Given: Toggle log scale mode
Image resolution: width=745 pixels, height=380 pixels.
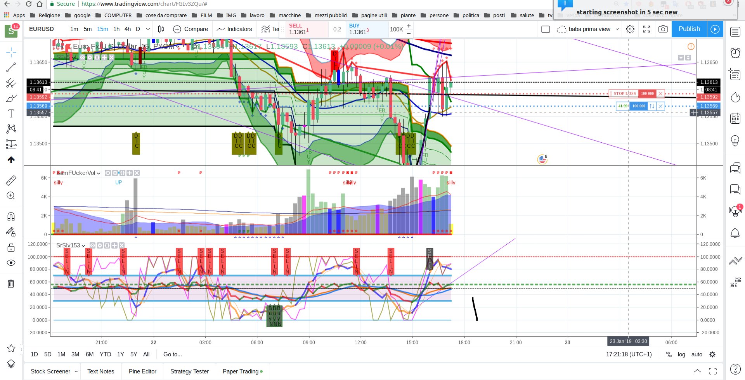Looking at the screenshot, I should click(681, 354).
